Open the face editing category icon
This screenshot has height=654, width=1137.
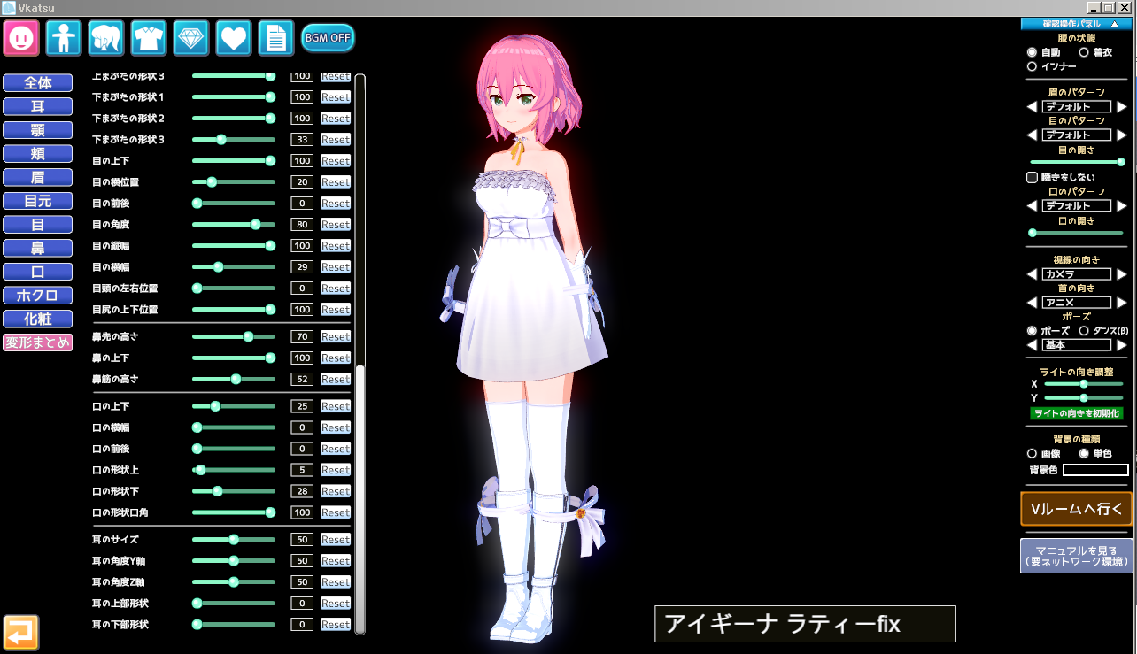21,38
